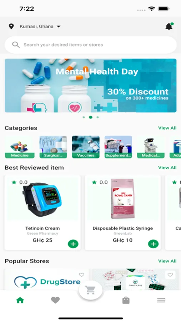Switch to the Home tab
Viewport: 181px width, 322px height.
point(20,300)
